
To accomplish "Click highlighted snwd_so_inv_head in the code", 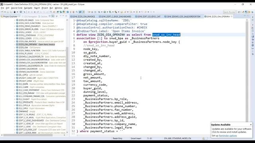I will (x=166, y=35).
